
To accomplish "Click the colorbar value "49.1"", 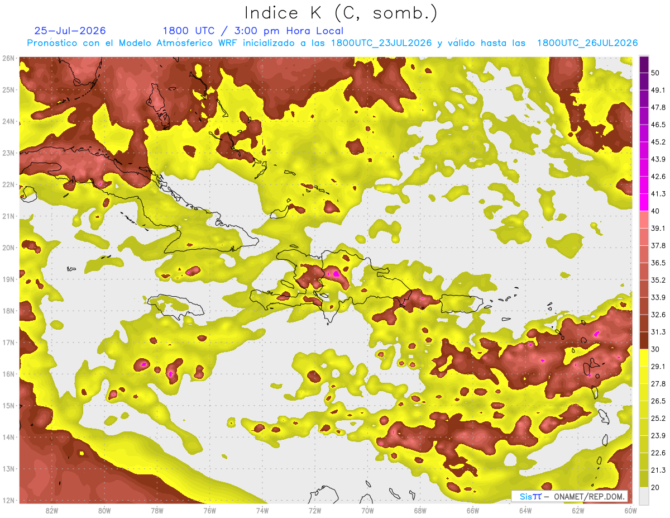I will (658, 90).
